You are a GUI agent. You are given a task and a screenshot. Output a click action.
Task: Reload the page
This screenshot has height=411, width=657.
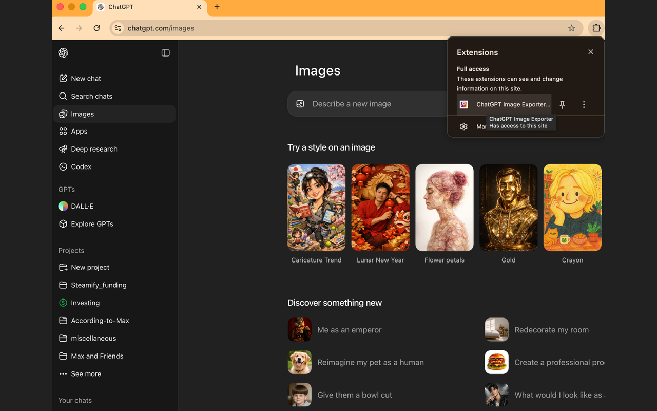point(96,28)
